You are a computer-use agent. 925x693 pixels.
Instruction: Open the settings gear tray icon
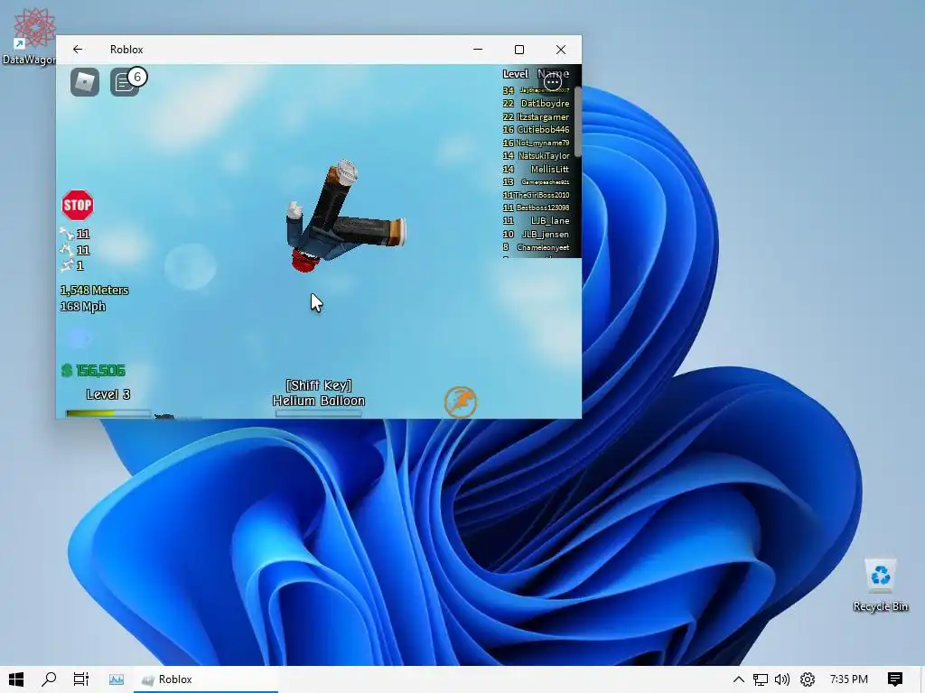807,679
